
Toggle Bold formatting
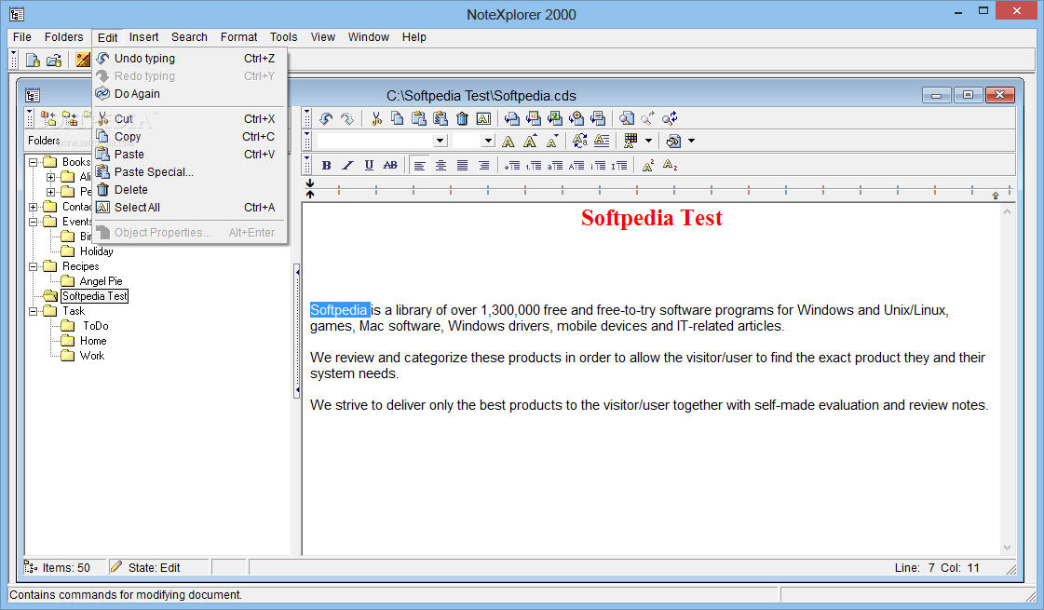[x=326, y=165]
